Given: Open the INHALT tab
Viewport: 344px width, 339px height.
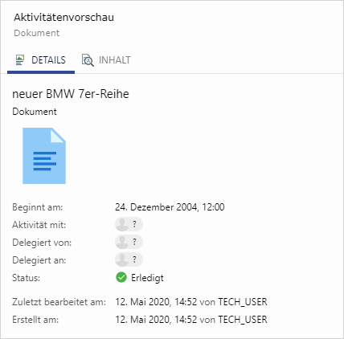Looking at the screenshot, I should point(106,60).
